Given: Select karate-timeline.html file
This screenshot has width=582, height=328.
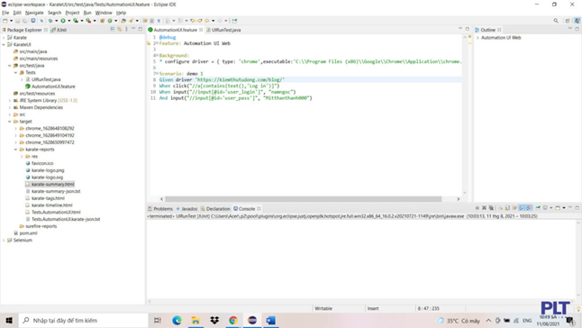Looking at the screenshot, I should click(x=51, y=205).
